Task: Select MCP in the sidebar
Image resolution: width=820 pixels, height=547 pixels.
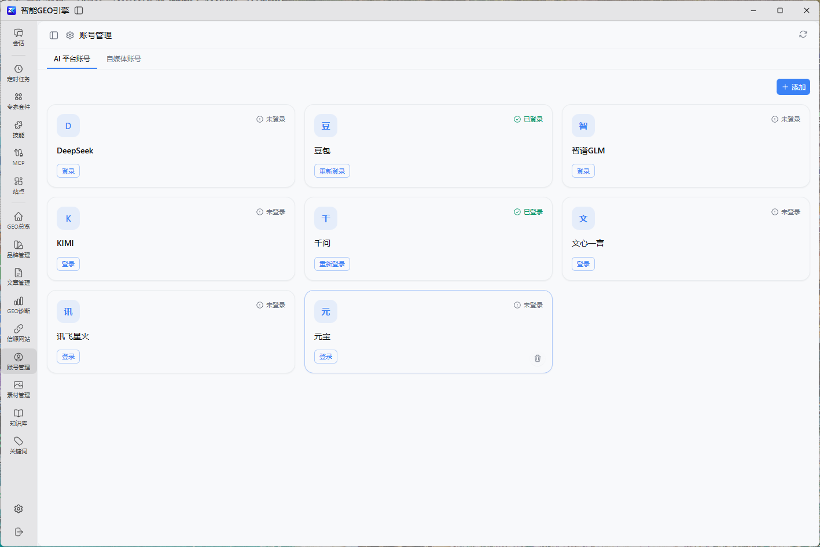Action: (x=19, y=157)
